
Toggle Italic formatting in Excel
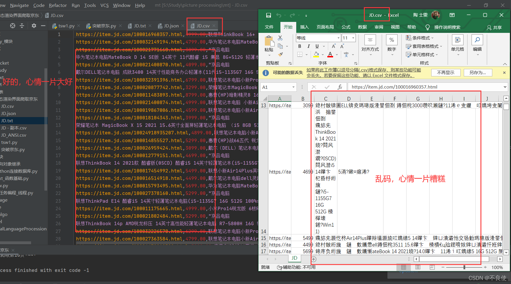pos(308,46)
